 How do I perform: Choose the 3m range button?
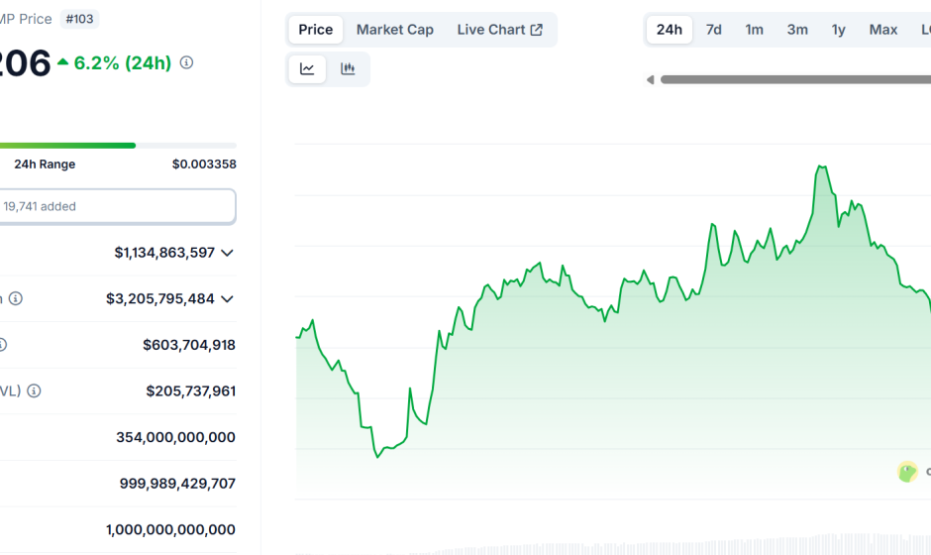(796, 30)
